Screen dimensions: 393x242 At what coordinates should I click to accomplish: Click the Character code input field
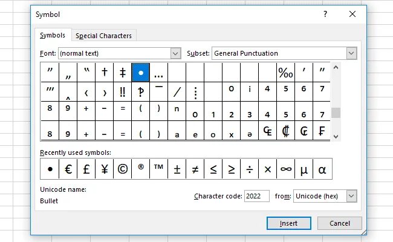pos(257,196)
